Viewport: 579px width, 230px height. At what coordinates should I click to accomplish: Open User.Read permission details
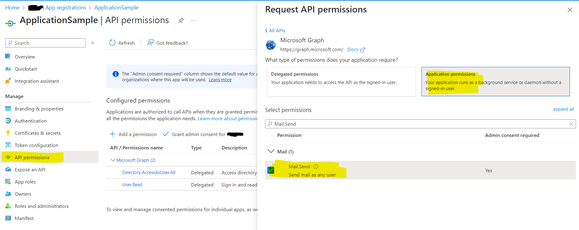click(132, 185)
